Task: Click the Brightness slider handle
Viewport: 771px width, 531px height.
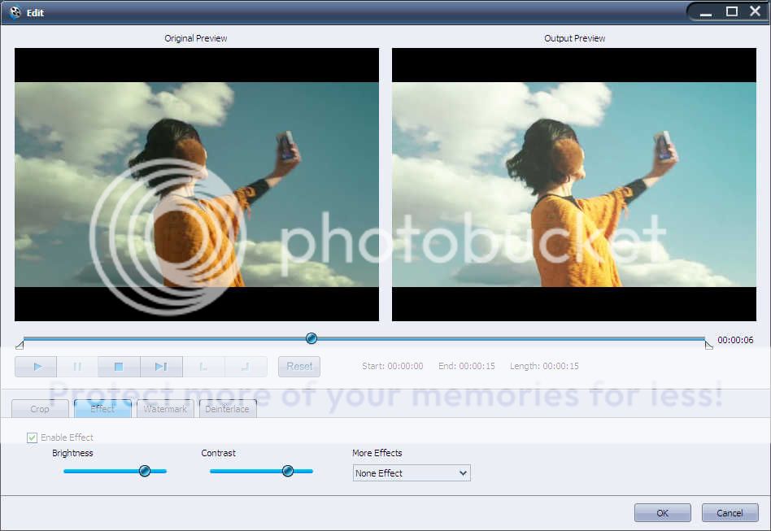Action: click(x=145, y=471)
